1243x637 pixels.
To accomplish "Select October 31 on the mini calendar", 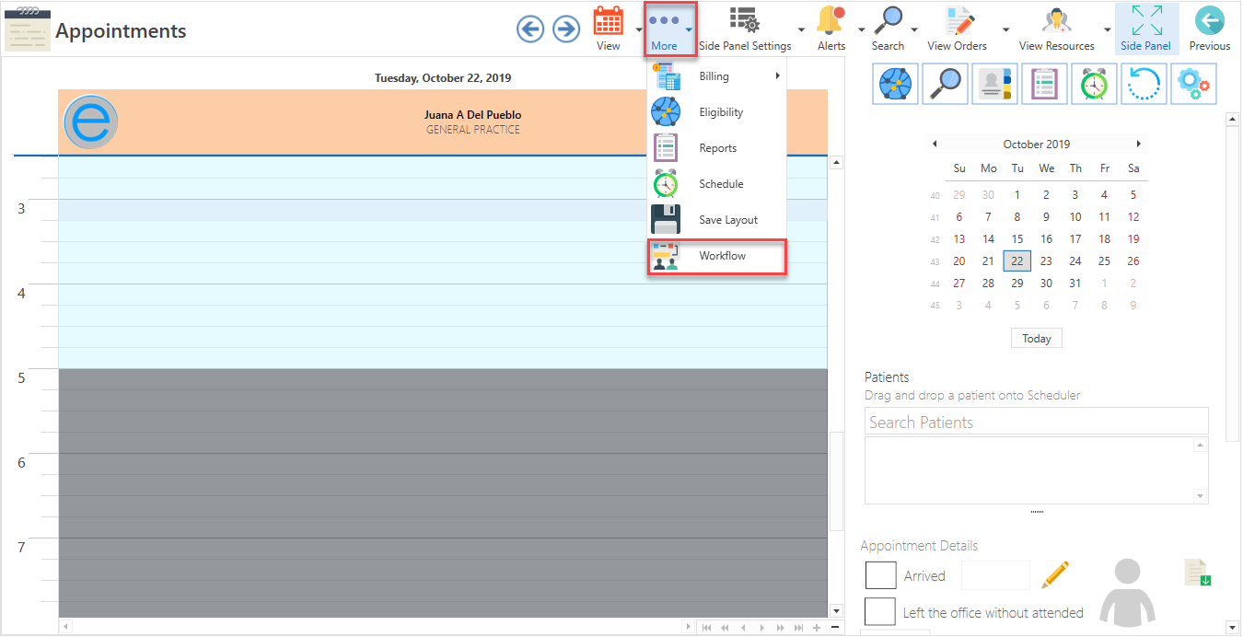I will coord(1075,283).
